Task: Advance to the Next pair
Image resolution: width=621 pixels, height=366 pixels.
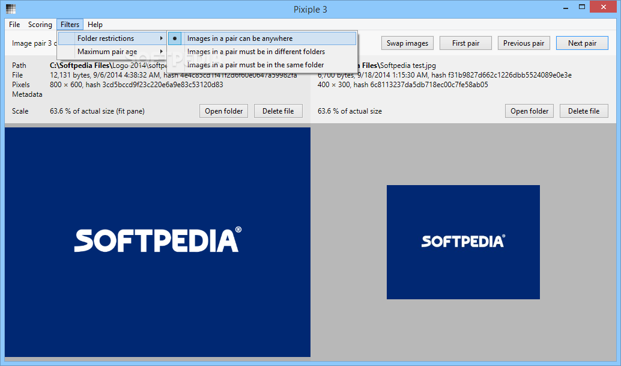Action: 582,43
